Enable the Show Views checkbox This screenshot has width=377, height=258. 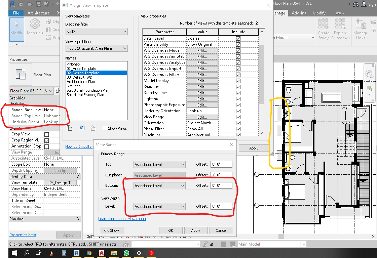(105, 128)
